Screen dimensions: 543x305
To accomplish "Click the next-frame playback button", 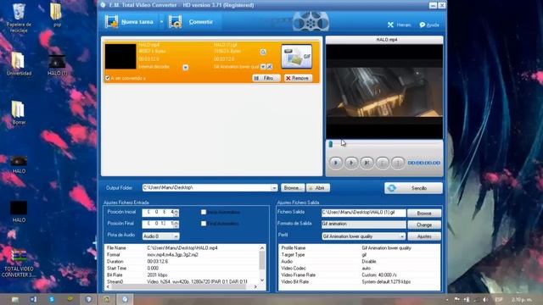I will [x=367, y=163].
